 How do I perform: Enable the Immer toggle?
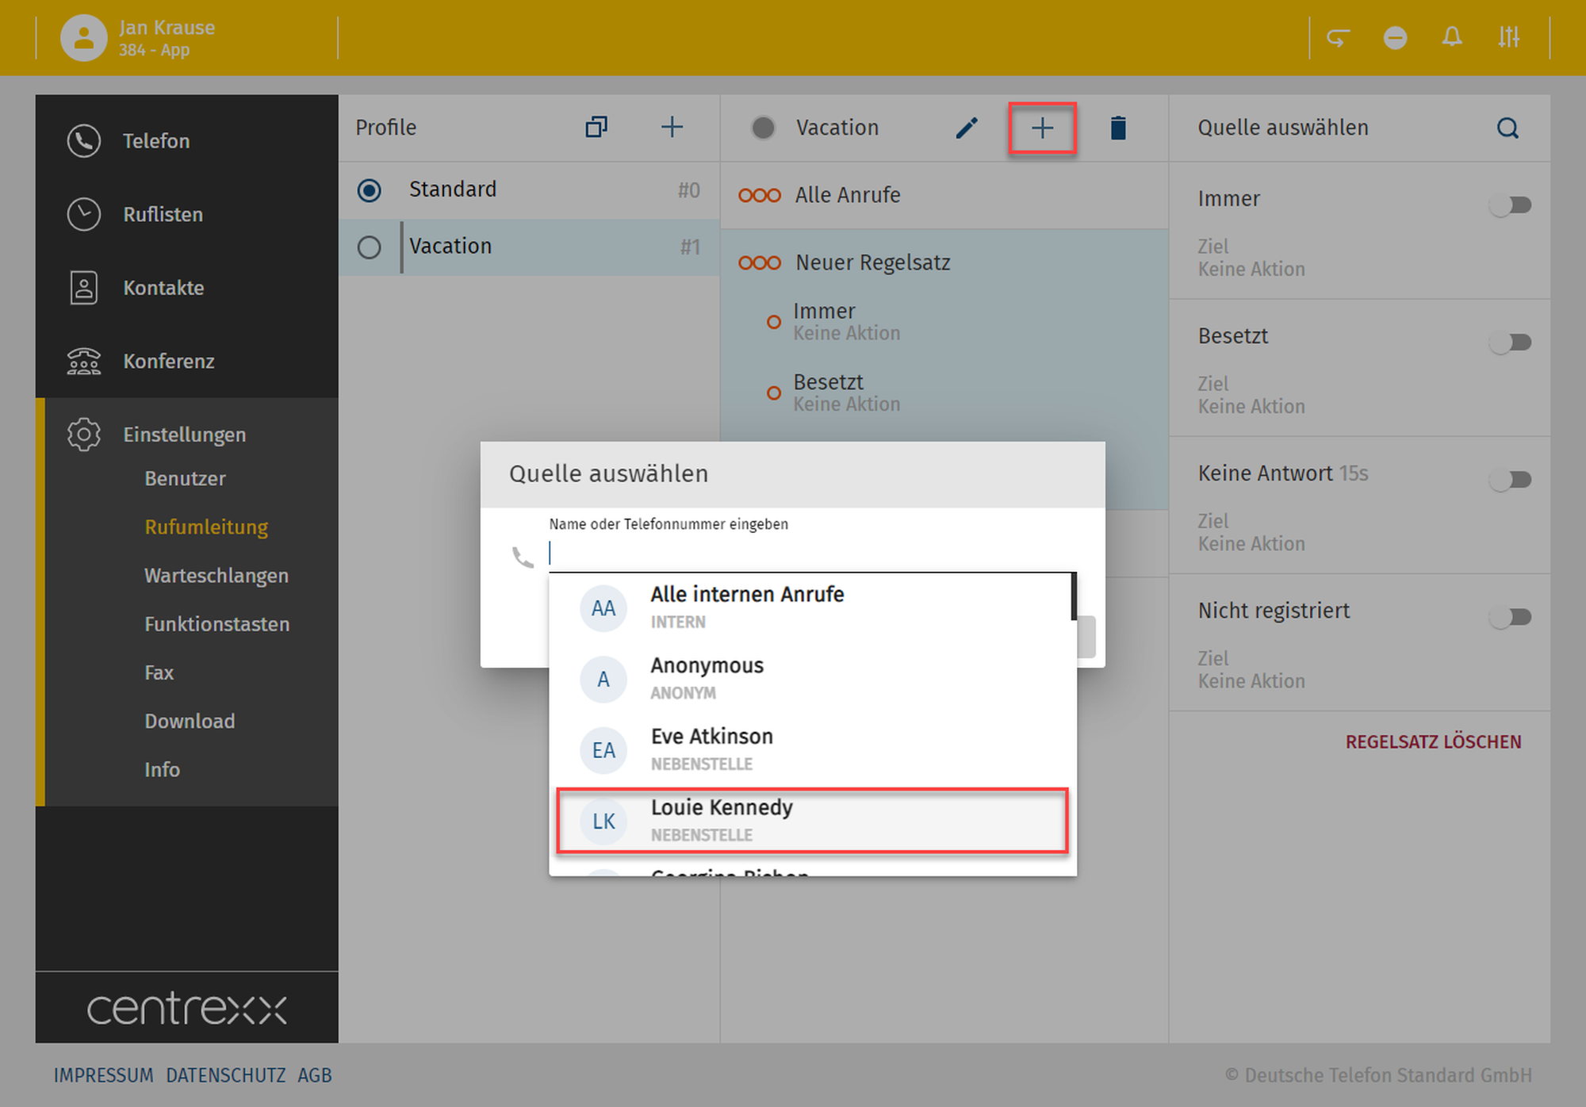coord(1511,205)
